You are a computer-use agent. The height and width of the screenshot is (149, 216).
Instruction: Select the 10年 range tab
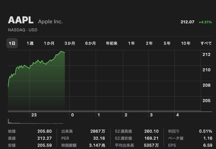(x=186, y=43)
